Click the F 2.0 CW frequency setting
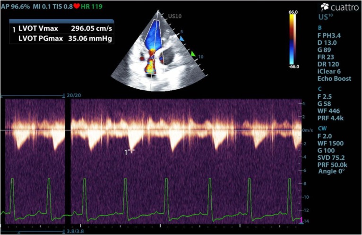This screenshot has height=235, width=362. tap(325, 136)
